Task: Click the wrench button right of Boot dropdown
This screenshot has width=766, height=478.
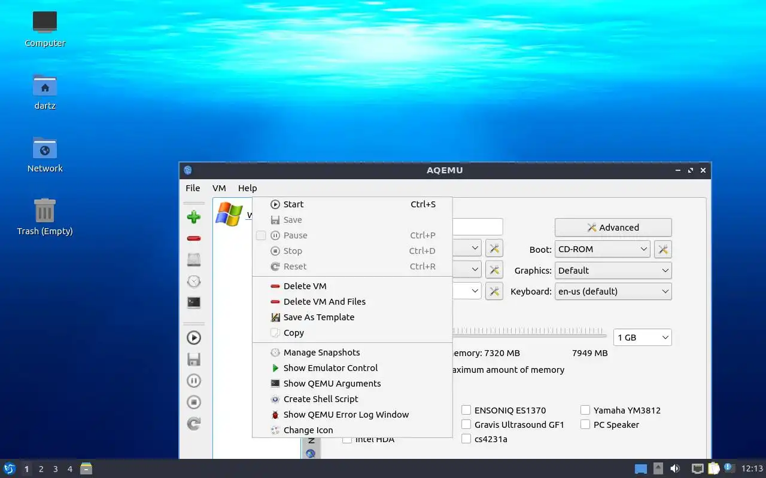Action: click(663, 249)
